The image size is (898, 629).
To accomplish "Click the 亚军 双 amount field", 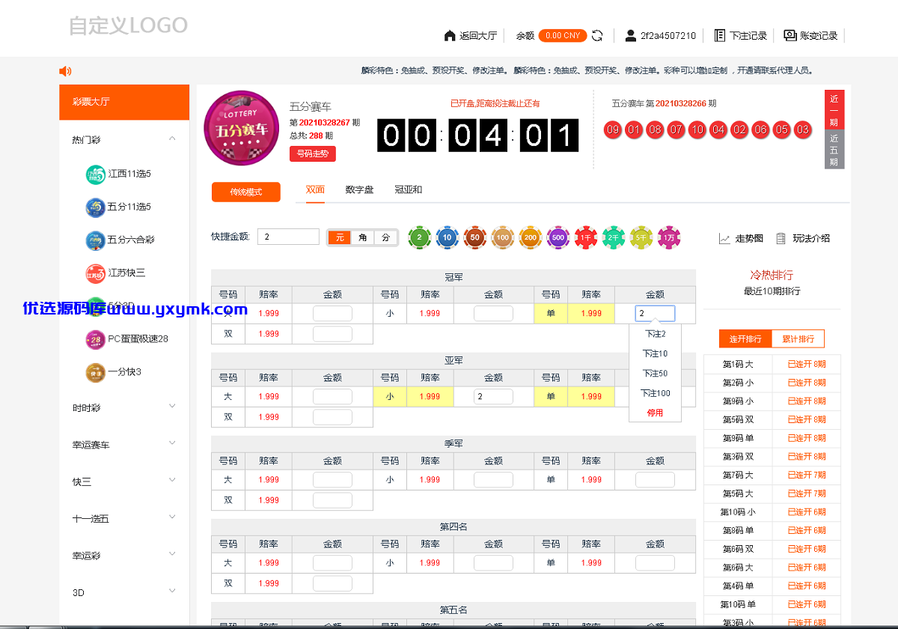I will [x=332, y=417].
